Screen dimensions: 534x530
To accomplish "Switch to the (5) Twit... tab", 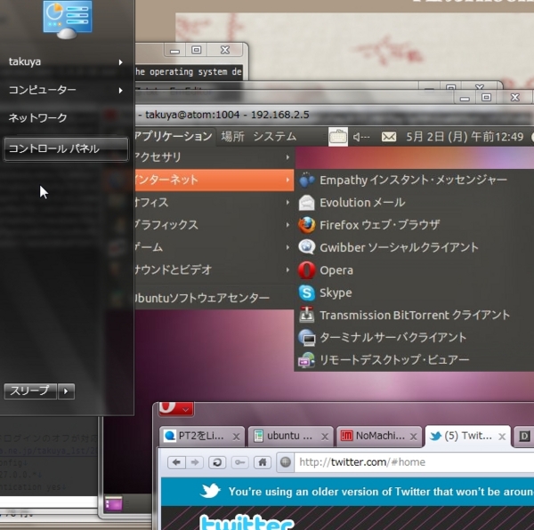I will pos(467,436).
